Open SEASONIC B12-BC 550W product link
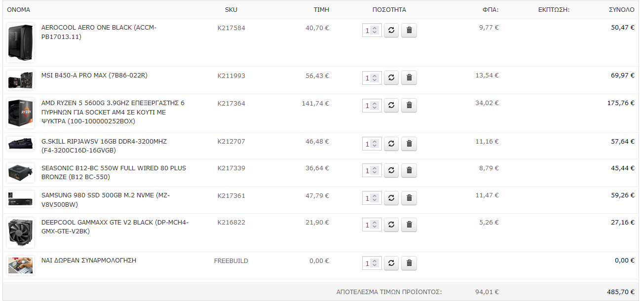 pyautogui.click(x=113, y=173)
